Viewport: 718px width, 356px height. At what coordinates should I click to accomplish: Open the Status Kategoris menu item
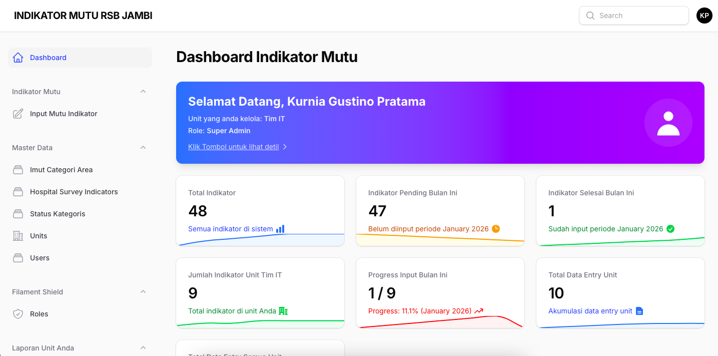58,214
